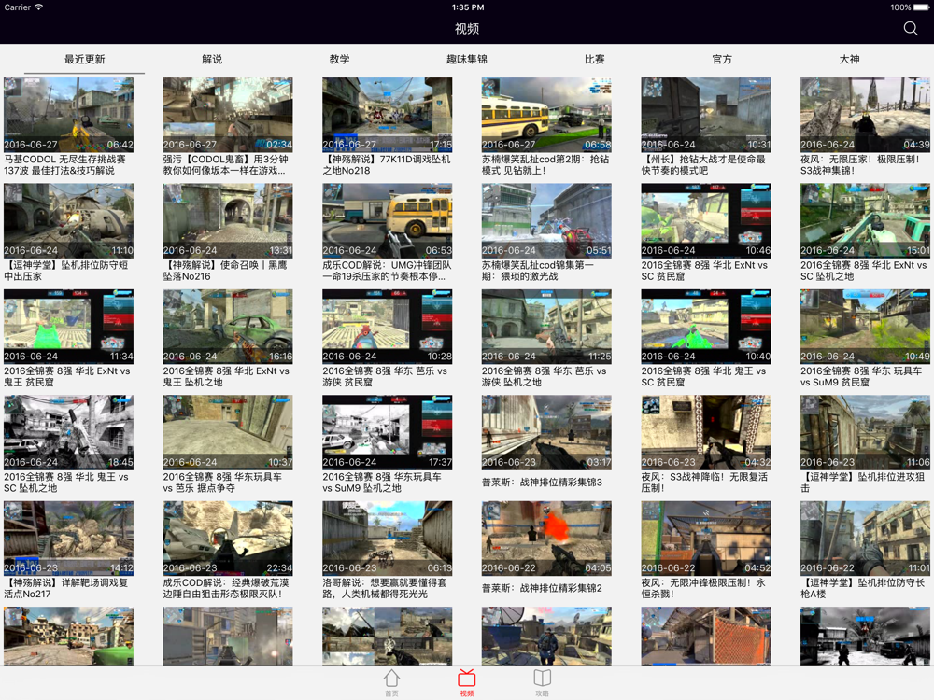Click title 【逗神学堂】坠机排位防守长枪A楼
Viewport: 934px width, 700px height.
click(862, 589)
